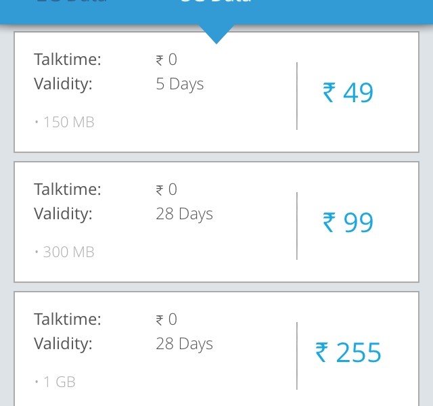Tap the 300 MB data plan text
The width and height of the screenshot is (433, 406).
(66, 252)
